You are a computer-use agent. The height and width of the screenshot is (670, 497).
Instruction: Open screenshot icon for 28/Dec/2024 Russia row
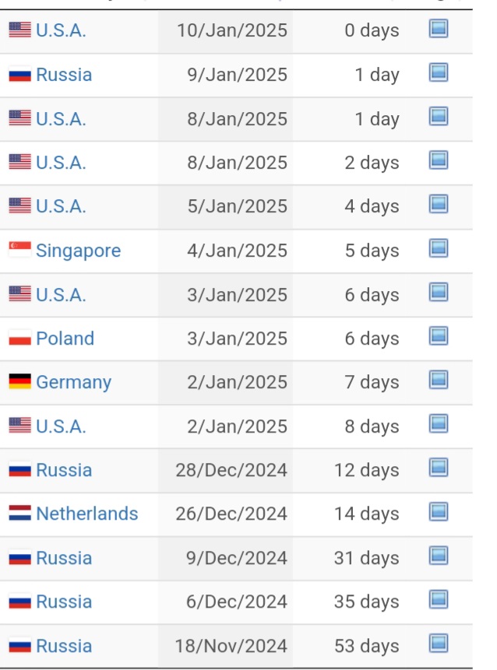(439, 468)
